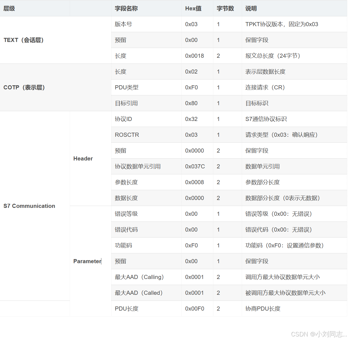
Task: Click the hex value 0x00F0
Action: click(195, 309)
